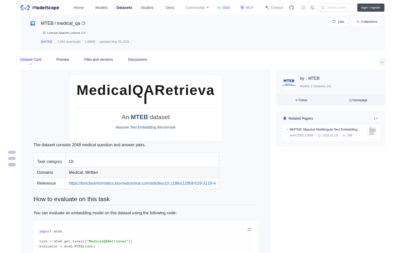
Task: Click the dataset avatar icon
Action: tap(33, 23)
